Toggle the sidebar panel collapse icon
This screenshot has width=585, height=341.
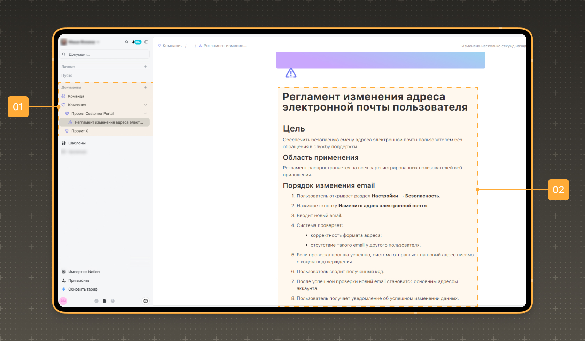pos(146,42)
